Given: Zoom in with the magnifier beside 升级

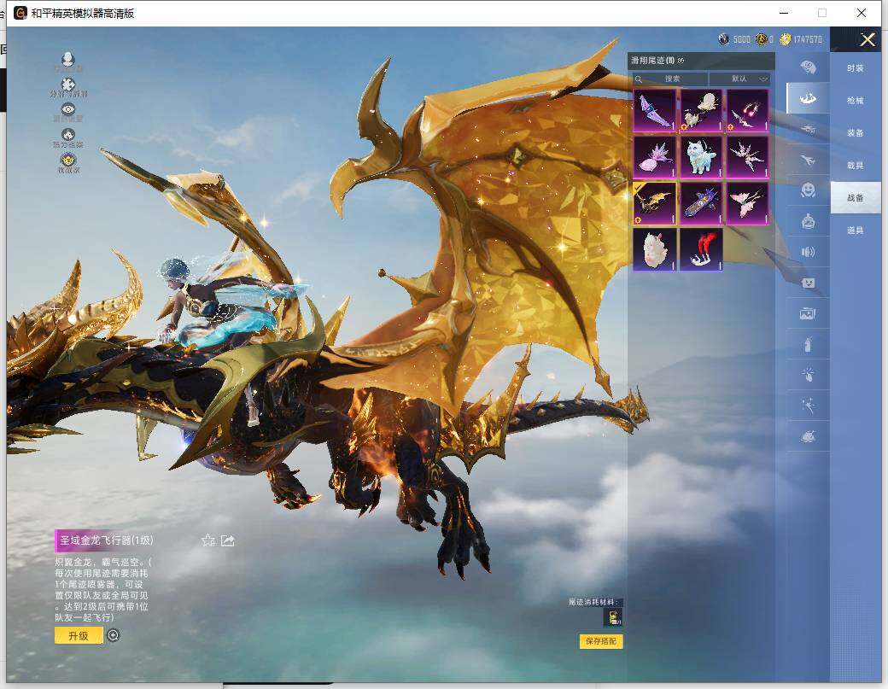Looking at the screenshot, I should (114, 635).
